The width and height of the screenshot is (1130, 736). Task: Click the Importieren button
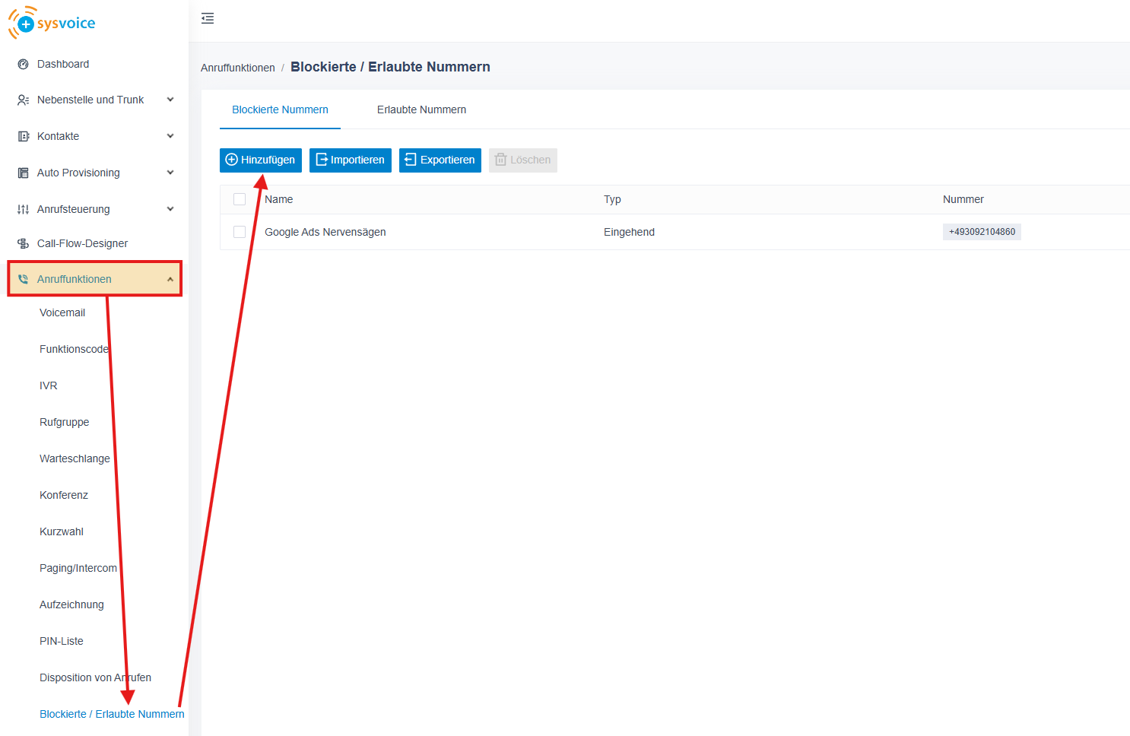point(350,160)
